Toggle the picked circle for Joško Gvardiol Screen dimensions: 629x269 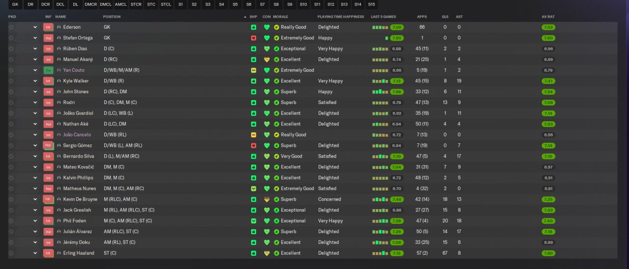pyautogui.click(x=11, y=113)
